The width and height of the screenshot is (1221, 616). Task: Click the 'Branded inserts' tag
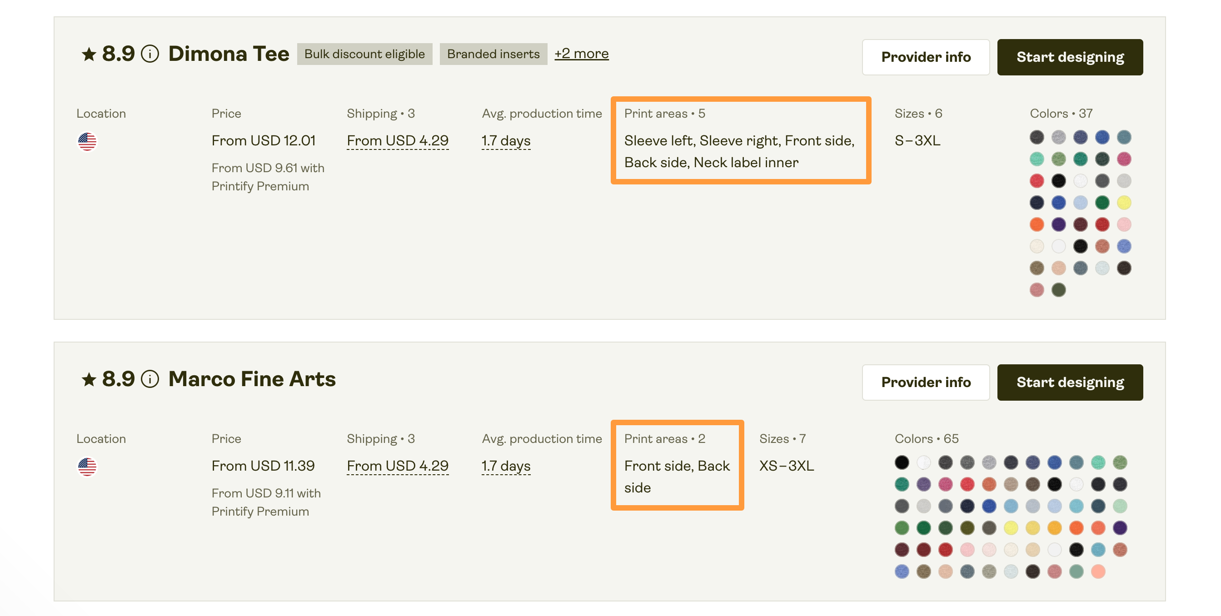point(493,54)
